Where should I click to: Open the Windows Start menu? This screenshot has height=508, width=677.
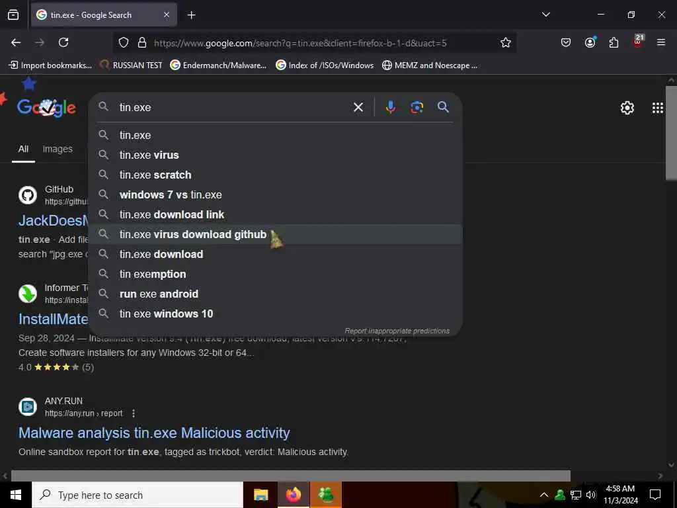click(x=16, y=495)
